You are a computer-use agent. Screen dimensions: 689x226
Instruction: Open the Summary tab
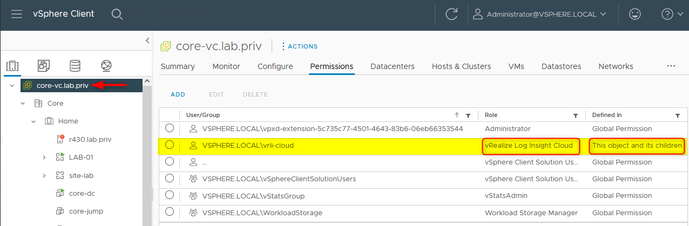(x=178, y=66)
